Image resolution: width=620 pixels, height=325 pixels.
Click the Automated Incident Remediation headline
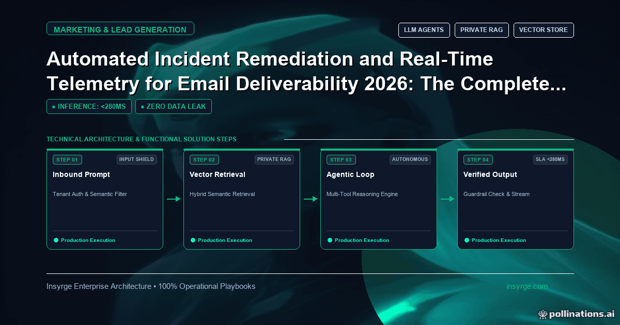[306, 72]
